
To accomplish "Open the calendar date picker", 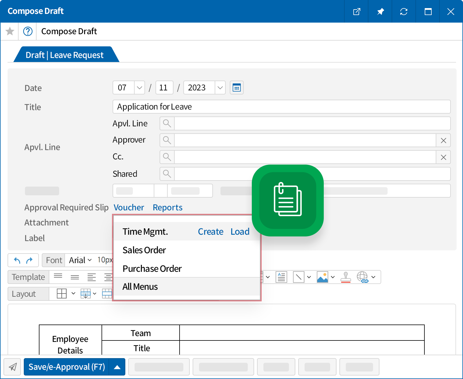I will [236, 88].
